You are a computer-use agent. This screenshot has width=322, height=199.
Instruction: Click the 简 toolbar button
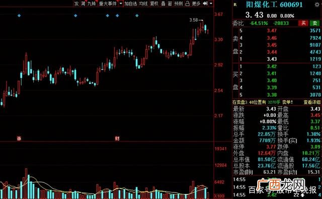click(83, 4)
